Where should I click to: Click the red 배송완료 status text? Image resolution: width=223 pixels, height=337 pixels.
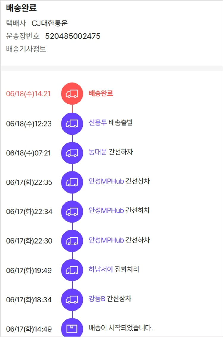pyautogui.click(x=101, y=93)
